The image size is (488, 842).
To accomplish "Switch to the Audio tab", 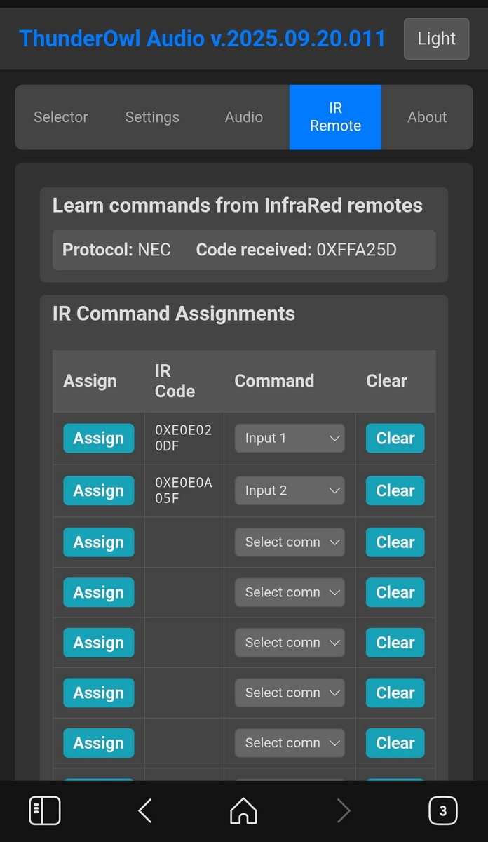I will pos(244,117).
